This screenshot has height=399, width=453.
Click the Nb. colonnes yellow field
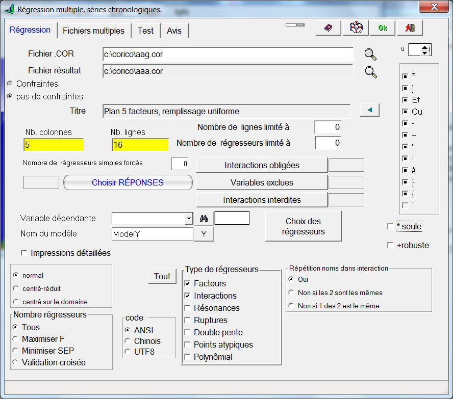53,145
